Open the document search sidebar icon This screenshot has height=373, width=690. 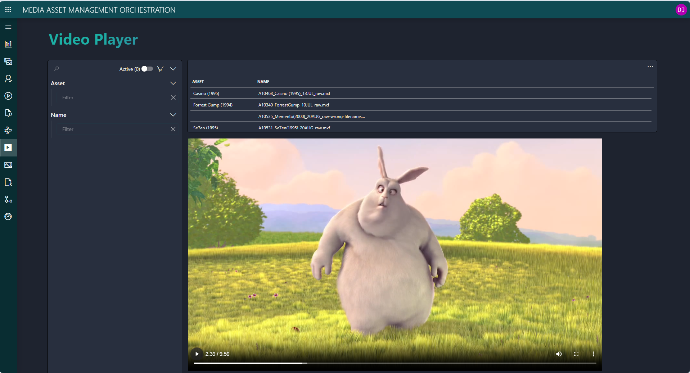8,113
